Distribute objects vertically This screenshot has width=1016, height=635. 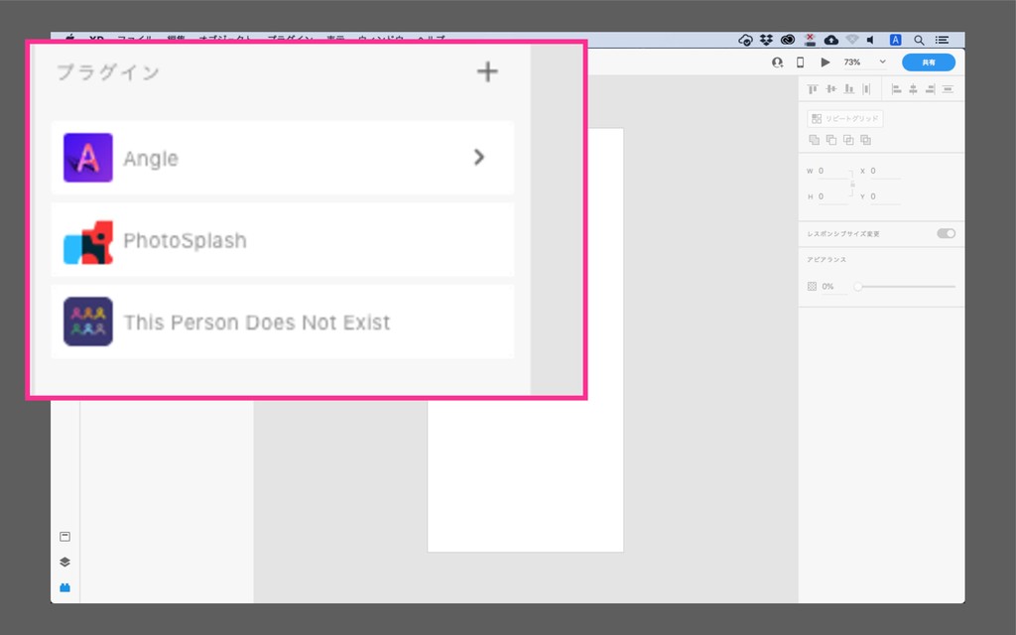point(866,88)
